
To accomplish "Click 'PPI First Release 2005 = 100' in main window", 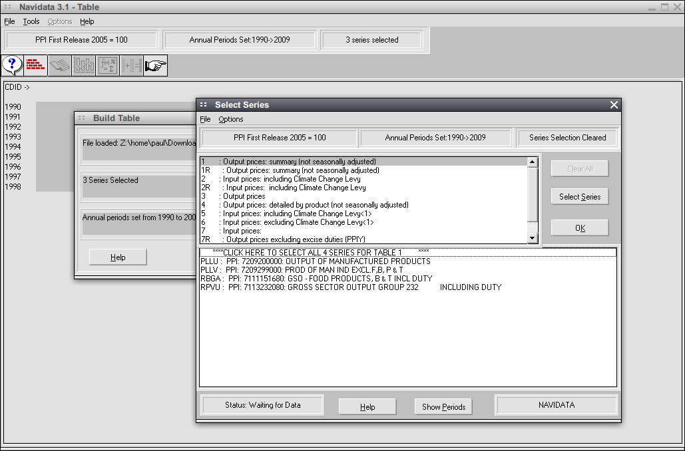I will pyautogui.click(x=81, y=40).
